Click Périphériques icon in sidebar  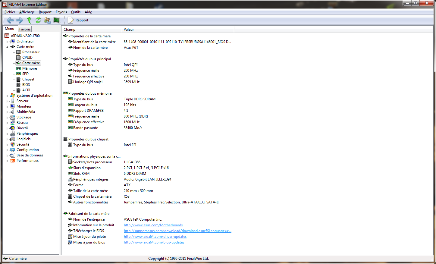click(13, 134)
